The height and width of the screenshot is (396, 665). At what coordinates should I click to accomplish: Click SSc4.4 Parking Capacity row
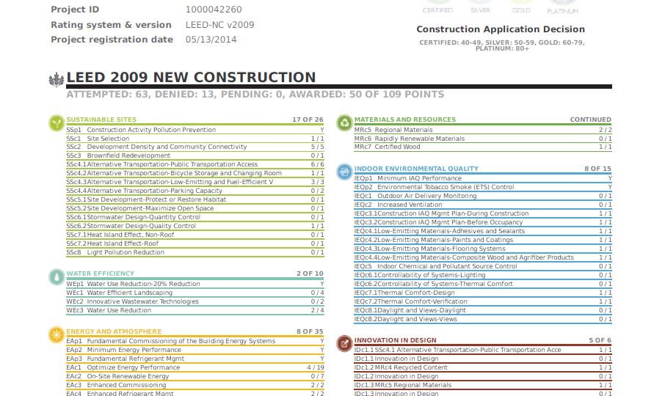click(195, 191)
